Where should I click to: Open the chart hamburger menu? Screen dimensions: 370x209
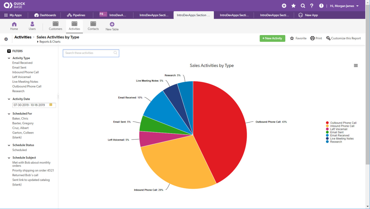tap(356, 66)
